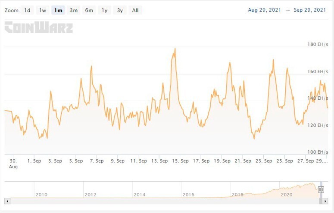Edit the Sep 29, 2021 end date
The height and width of the screenshot is (213, 334).
[310, 10]
